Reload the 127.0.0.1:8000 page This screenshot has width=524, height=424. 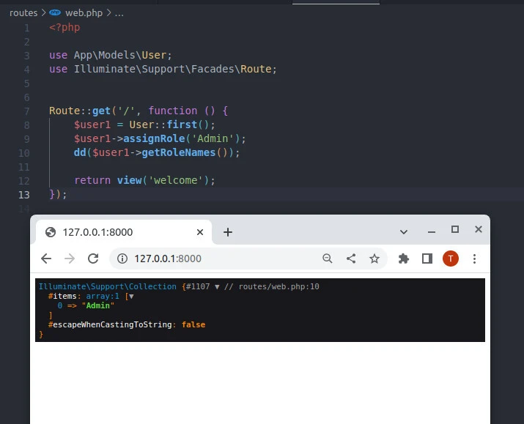click(93, 259)
